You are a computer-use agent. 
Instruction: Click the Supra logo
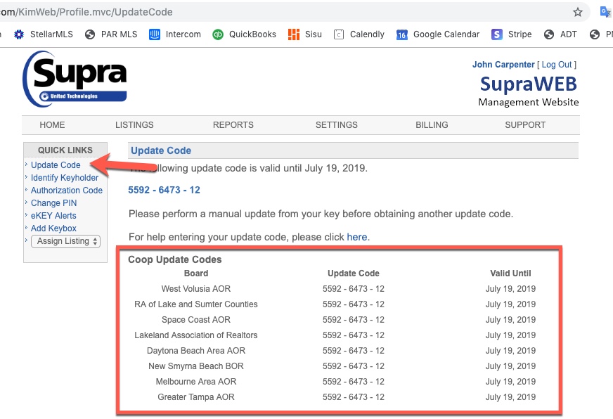pos(75,78)
